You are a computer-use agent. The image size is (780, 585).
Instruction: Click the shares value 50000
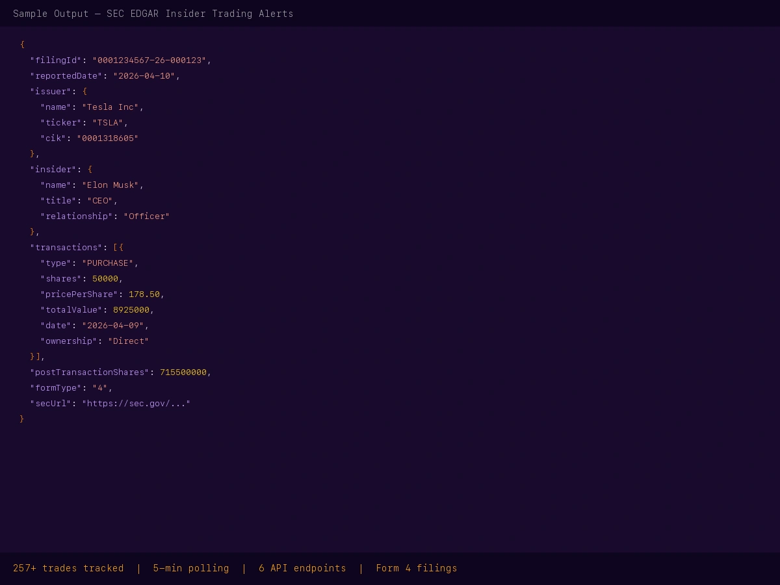[x=105, y=279]
